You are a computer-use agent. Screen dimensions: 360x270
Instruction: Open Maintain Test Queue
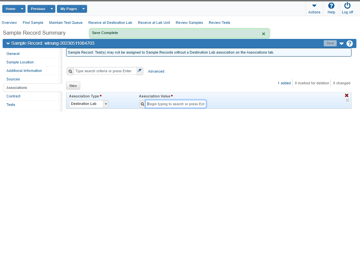[66, 23]
